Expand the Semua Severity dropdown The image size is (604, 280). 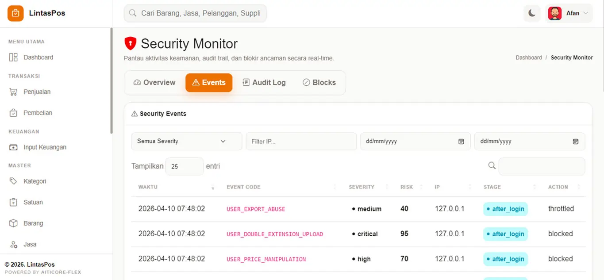(186, 142)
